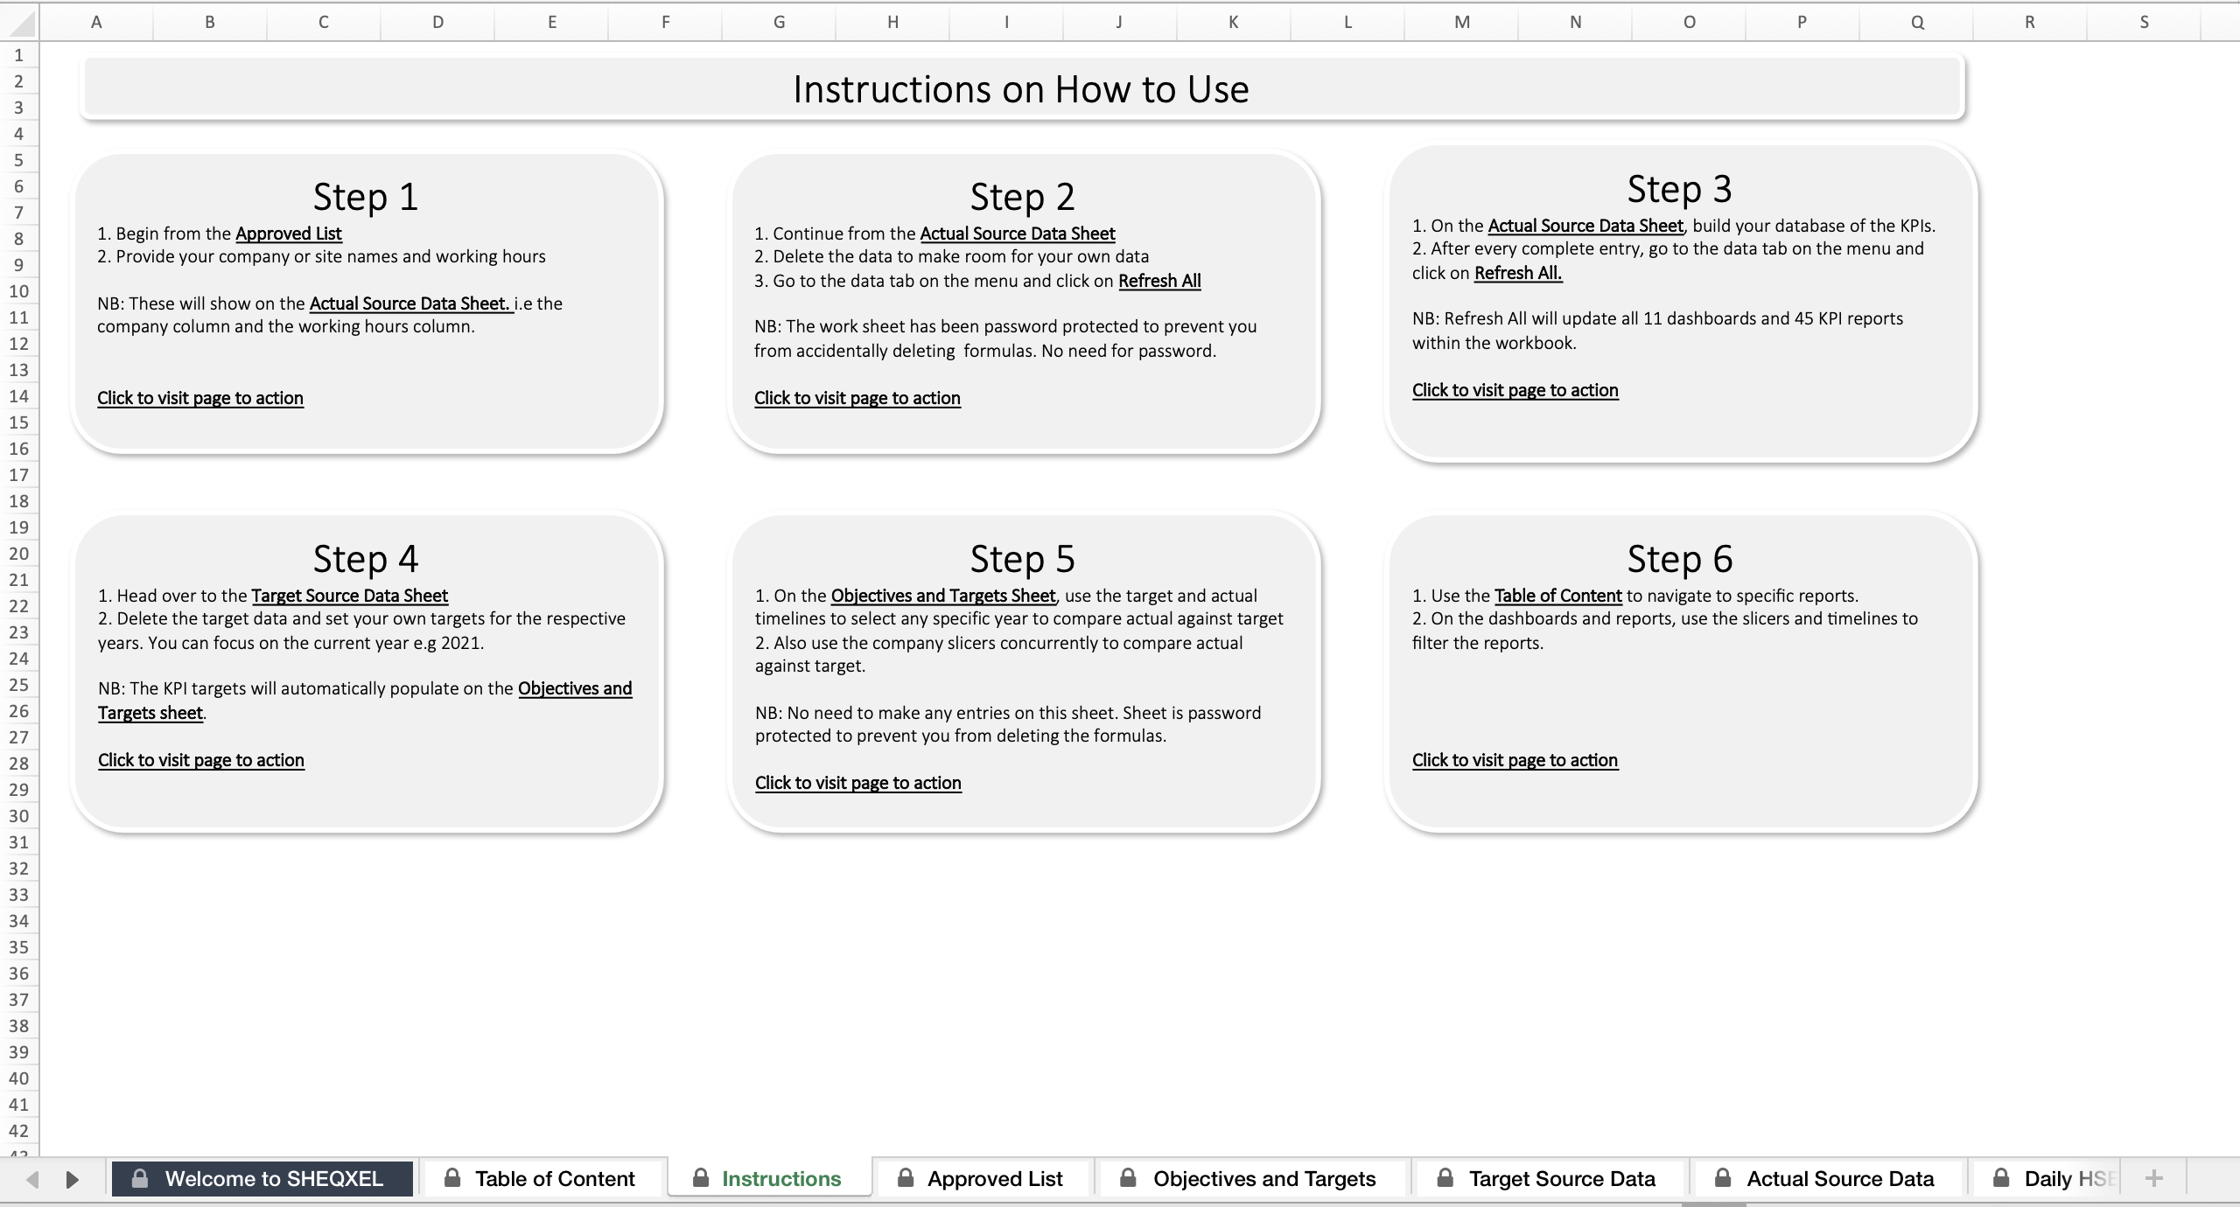Open the Welcome to SHEQXEL sheet tab
This screenshot has height=1207, width=2240.
(x=262, y=1178)
